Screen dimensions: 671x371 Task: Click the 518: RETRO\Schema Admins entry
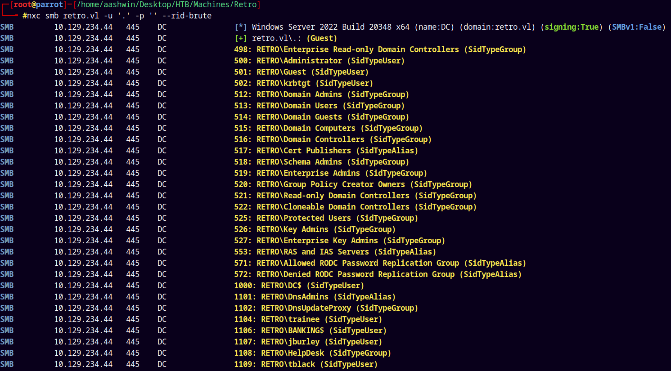click(321, 162)
